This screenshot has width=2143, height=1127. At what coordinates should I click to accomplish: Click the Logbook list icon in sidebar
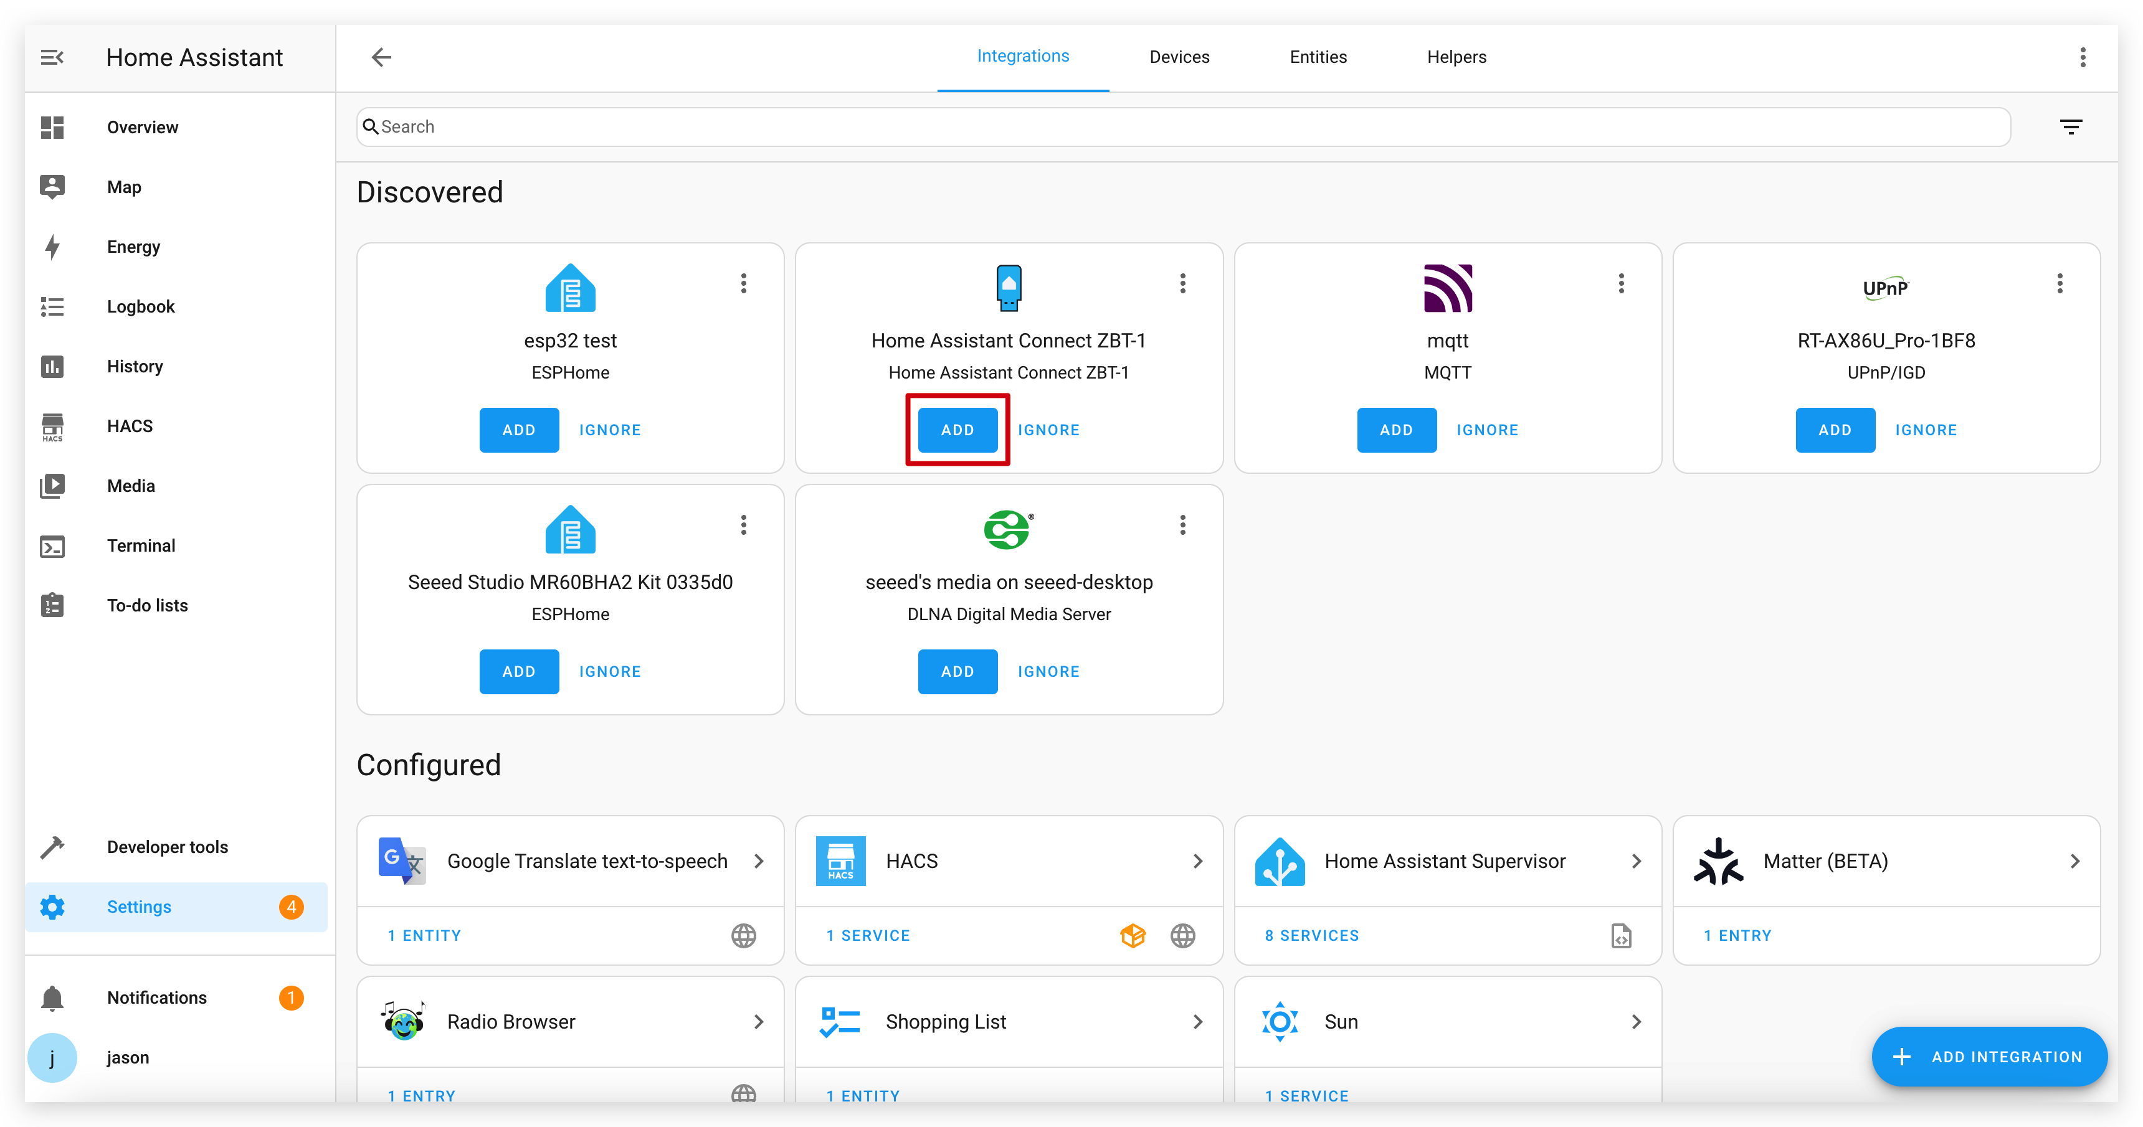point(52,307)
